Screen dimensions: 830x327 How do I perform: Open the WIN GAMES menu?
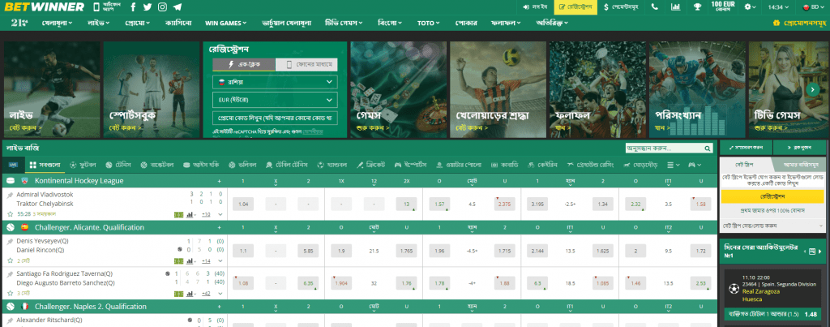point(225,23)
